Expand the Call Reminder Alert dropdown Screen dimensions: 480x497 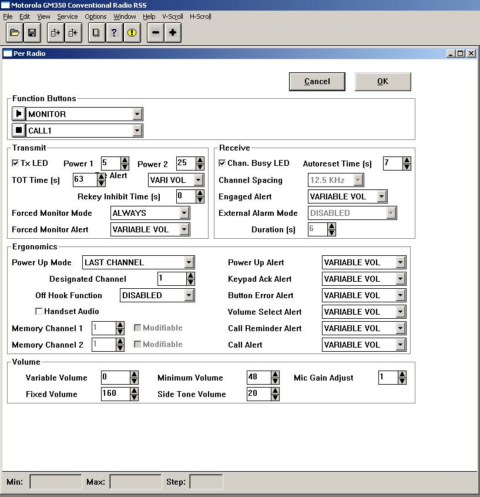(x=401, y=328)
